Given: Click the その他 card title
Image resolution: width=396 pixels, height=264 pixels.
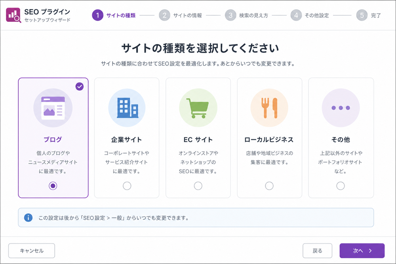Looking at the screenshot, I should 341,140.
